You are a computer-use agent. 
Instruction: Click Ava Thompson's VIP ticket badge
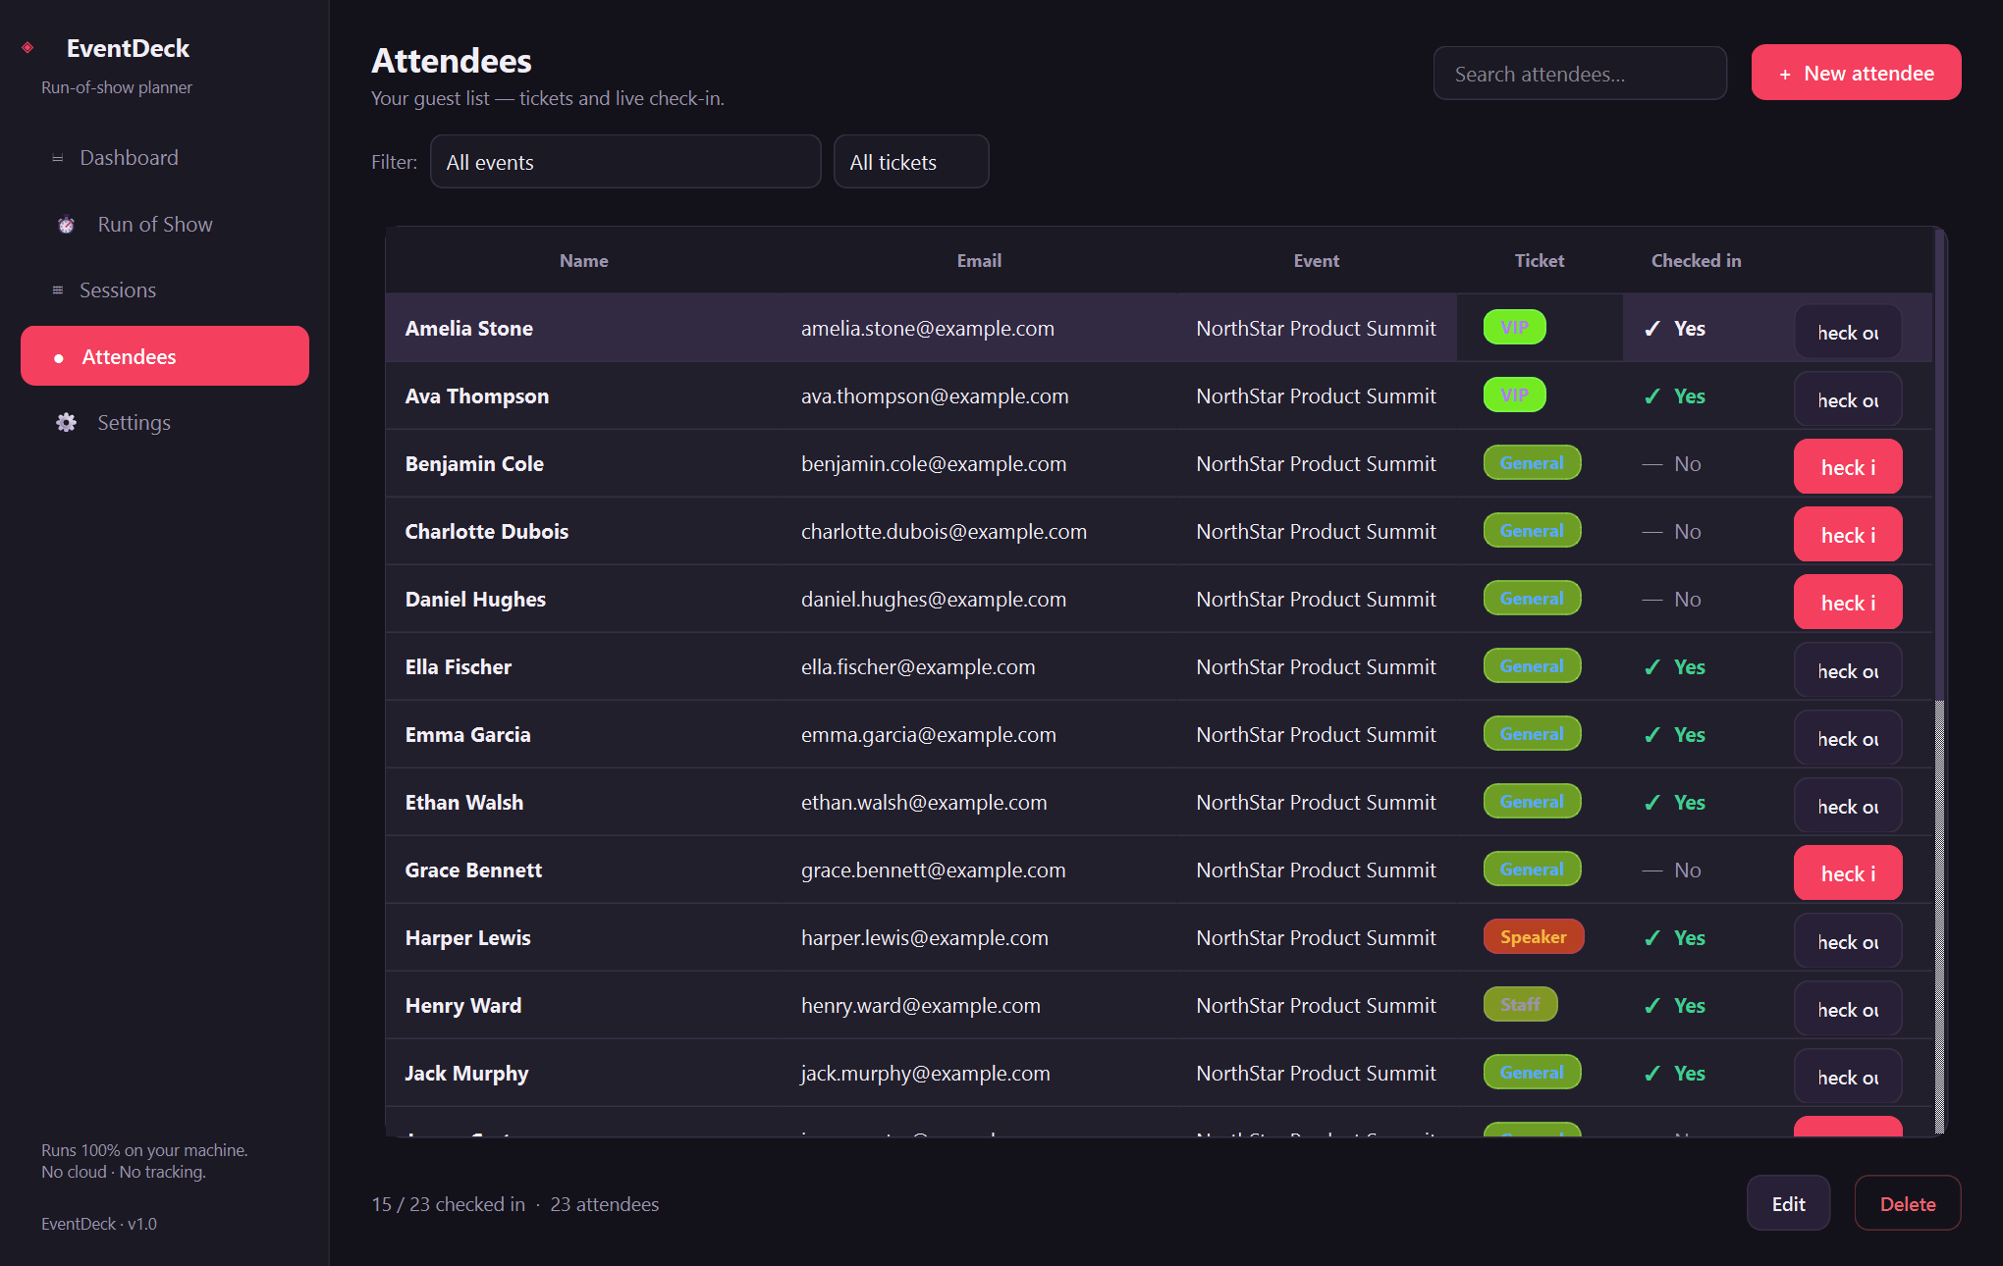click(x=1514, y=396)
